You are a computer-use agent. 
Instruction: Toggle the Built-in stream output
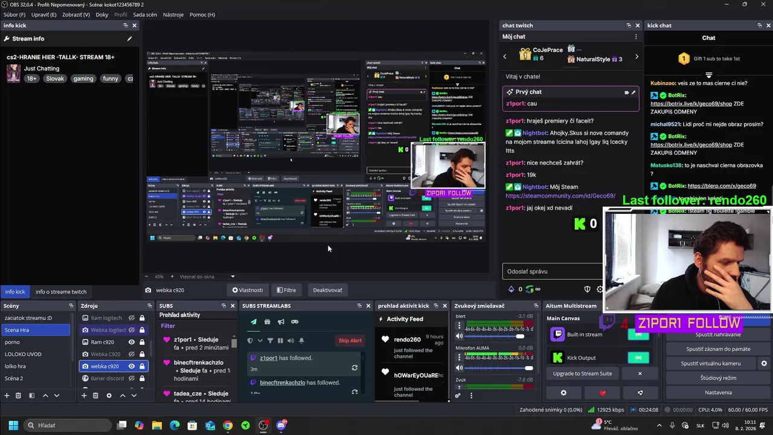[638, 334]
